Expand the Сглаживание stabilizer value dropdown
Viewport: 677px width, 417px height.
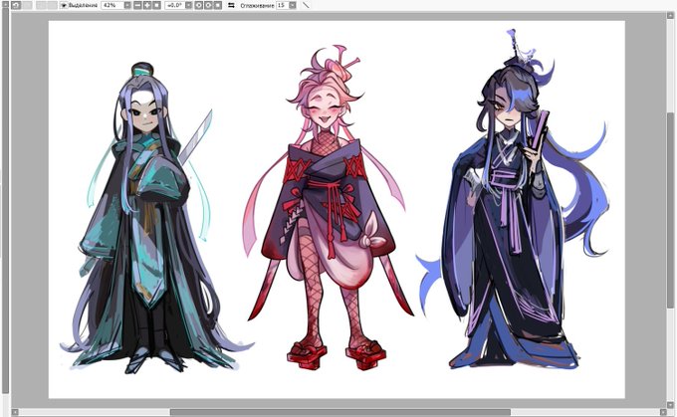pos(293,5)
